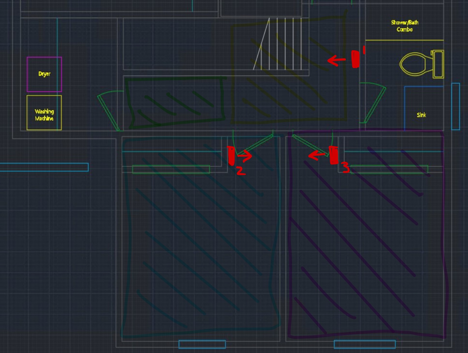
Task: Select red marker labeled 2
Action: click(x=231, y=156)
